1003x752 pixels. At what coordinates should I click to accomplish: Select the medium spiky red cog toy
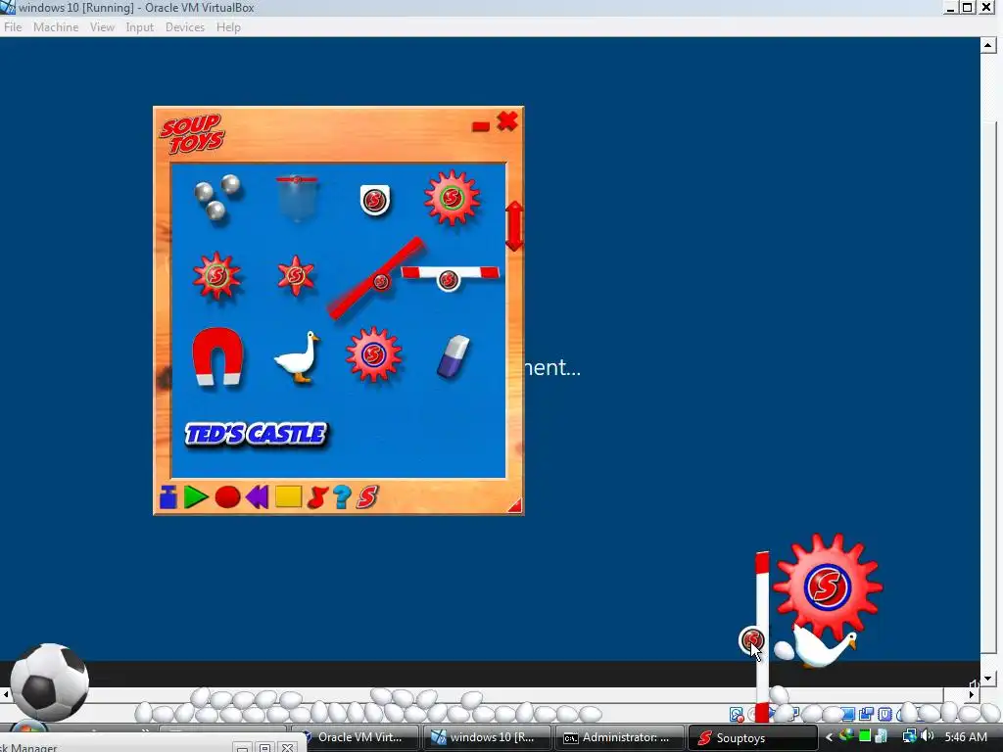click(216, 275)
